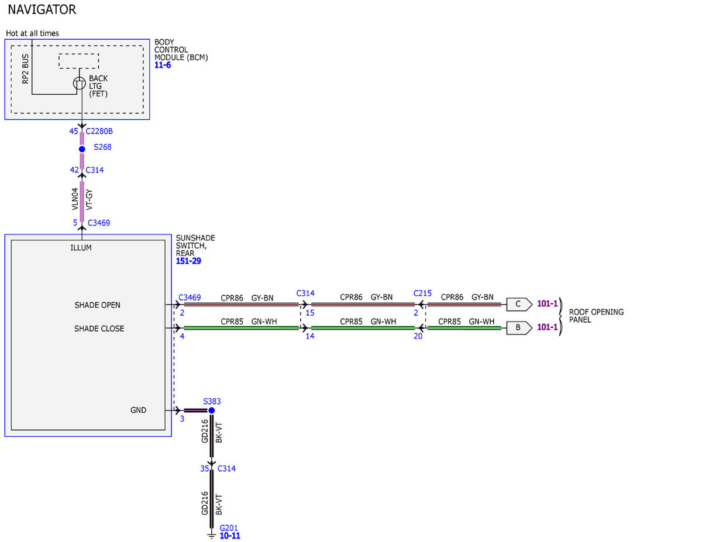Select pin number 3 on GND line

tap(182, 419)
